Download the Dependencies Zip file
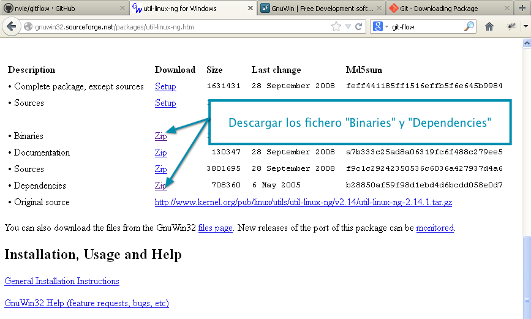The image size is (531, 319). [x=161, y=186]
